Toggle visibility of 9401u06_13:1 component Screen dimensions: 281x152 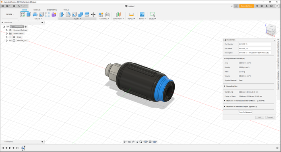[x=10, y=41]
